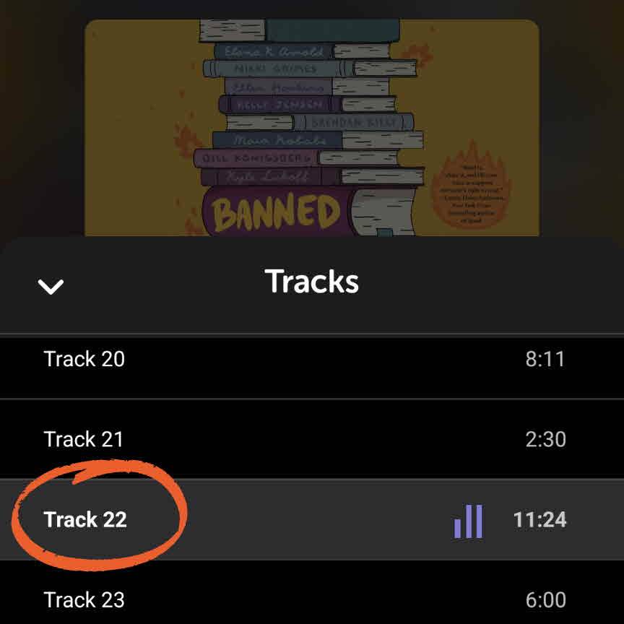
Task: Click the Maia Kobabe book spine
Action: [x=277, y=139]
